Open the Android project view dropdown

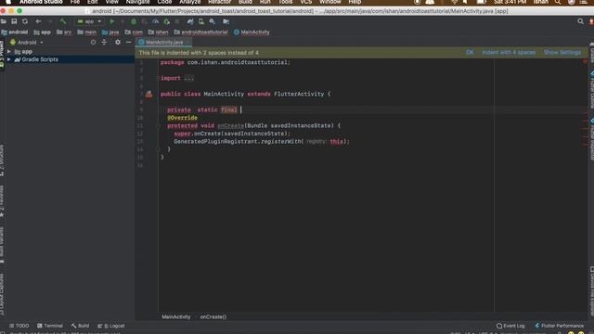point(27,43)
